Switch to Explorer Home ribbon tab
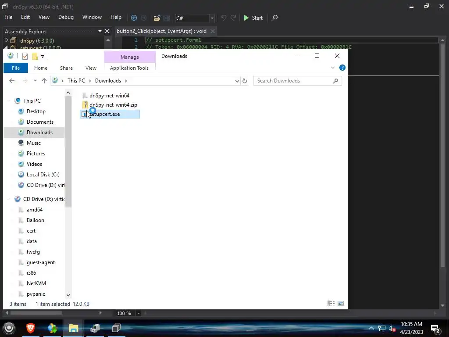 (x=41, y=68)
